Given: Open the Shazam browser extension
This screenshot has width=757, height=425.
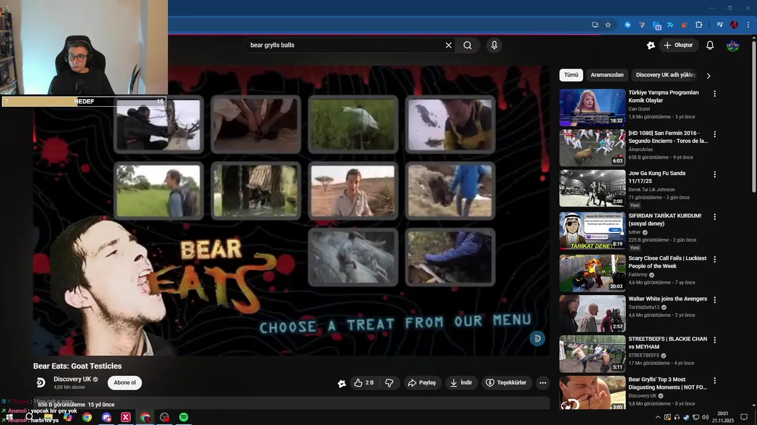Looking at the screenshot, I should [x=627, y=25].
